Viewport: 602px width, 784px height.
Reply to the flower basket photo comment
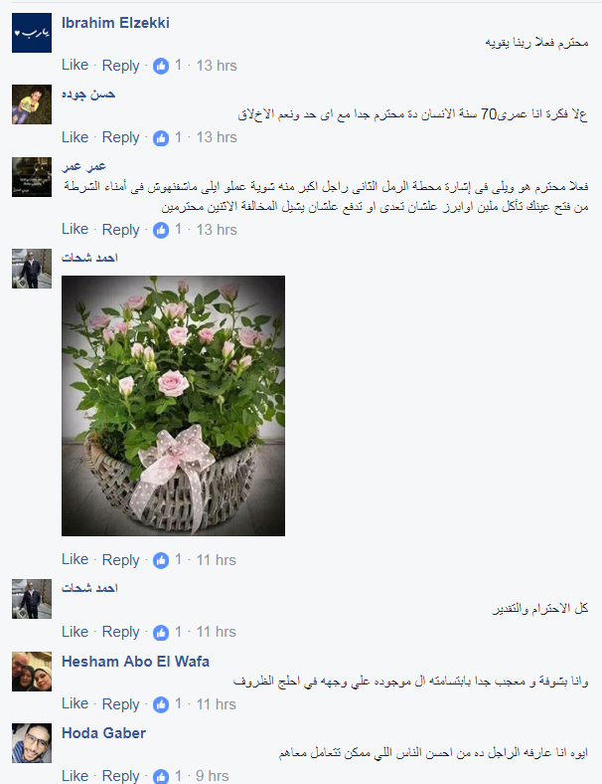[120, 560]
